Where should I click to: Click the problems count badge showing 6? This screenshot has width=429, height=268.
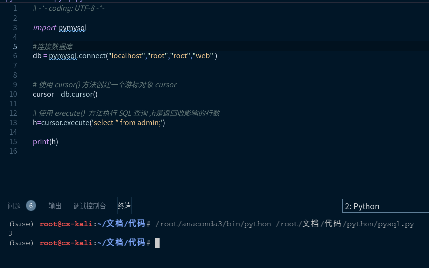point(31,206)
